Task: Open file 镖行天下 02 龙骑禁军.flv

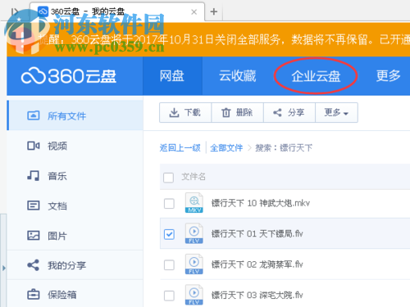Action: 257,264
